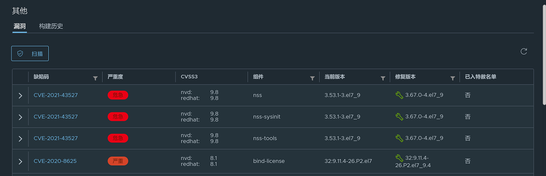This screenshot has width=546, height=176.
Task: Click the 严重 severity badge for bind-license
Action: [x=118, y=161]
